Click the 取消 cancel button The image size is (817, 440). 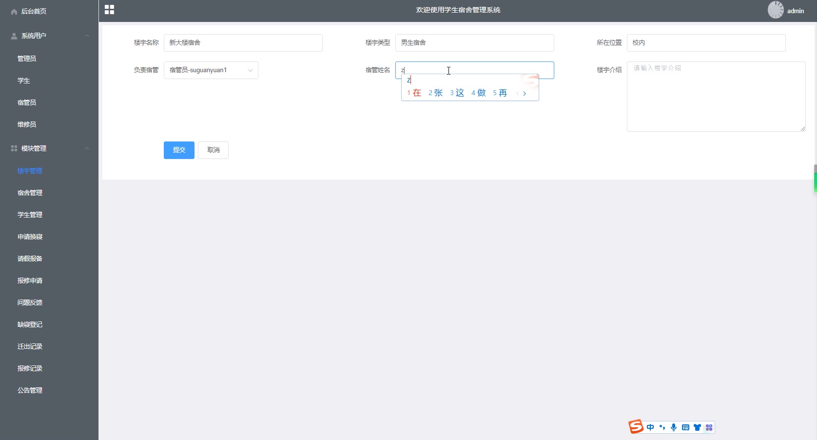(x=213, y=150)
